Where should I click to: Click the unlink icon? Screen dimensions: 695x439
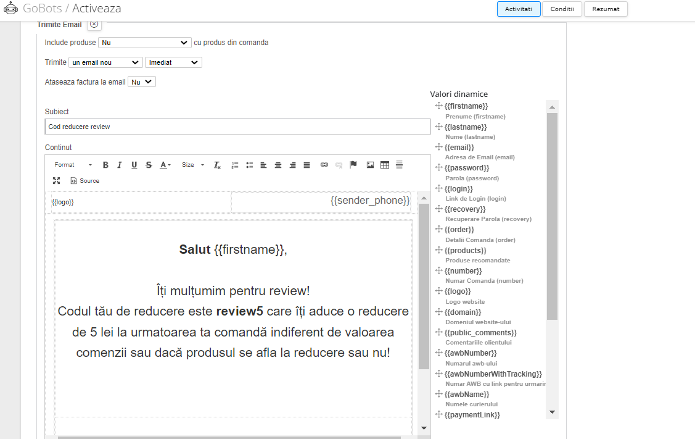click(339, 165)
